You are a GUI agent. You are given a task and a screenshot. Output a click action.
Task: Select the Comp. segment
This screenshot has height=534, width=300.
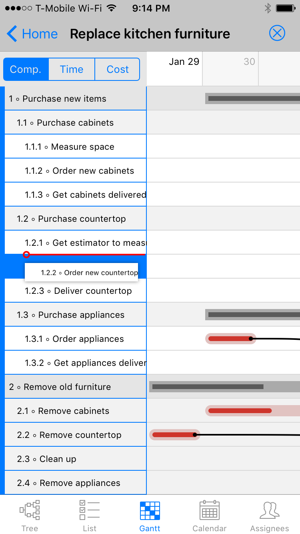pyautogui.click(x=26, y=69)
